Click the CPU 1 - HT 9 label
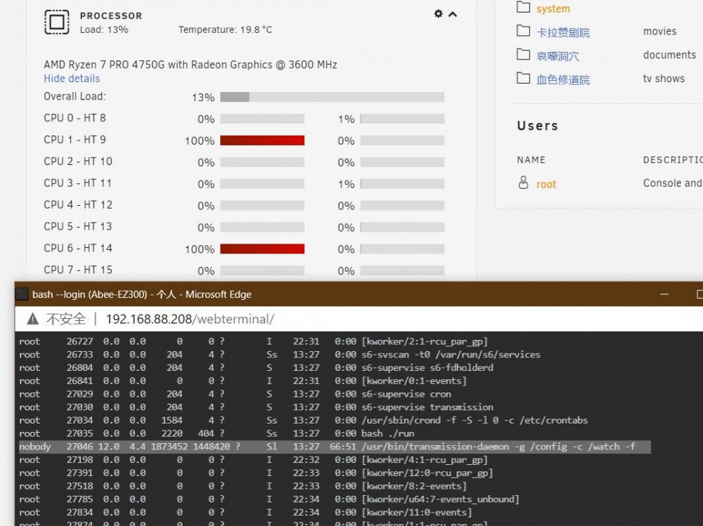The height and width of the screenshot is (526, 703). click(75, 140)
